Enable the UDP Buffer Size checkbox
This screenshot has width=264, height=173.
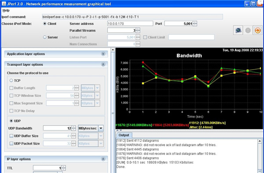click(11, 136)
